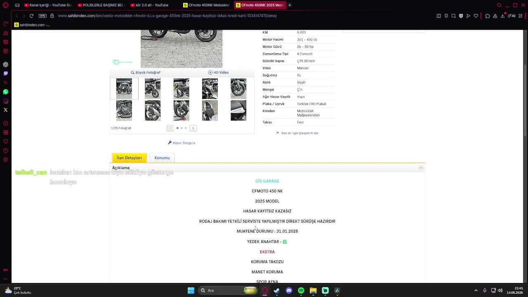Select the 'İlan Detayları' tab

(129, 158)
